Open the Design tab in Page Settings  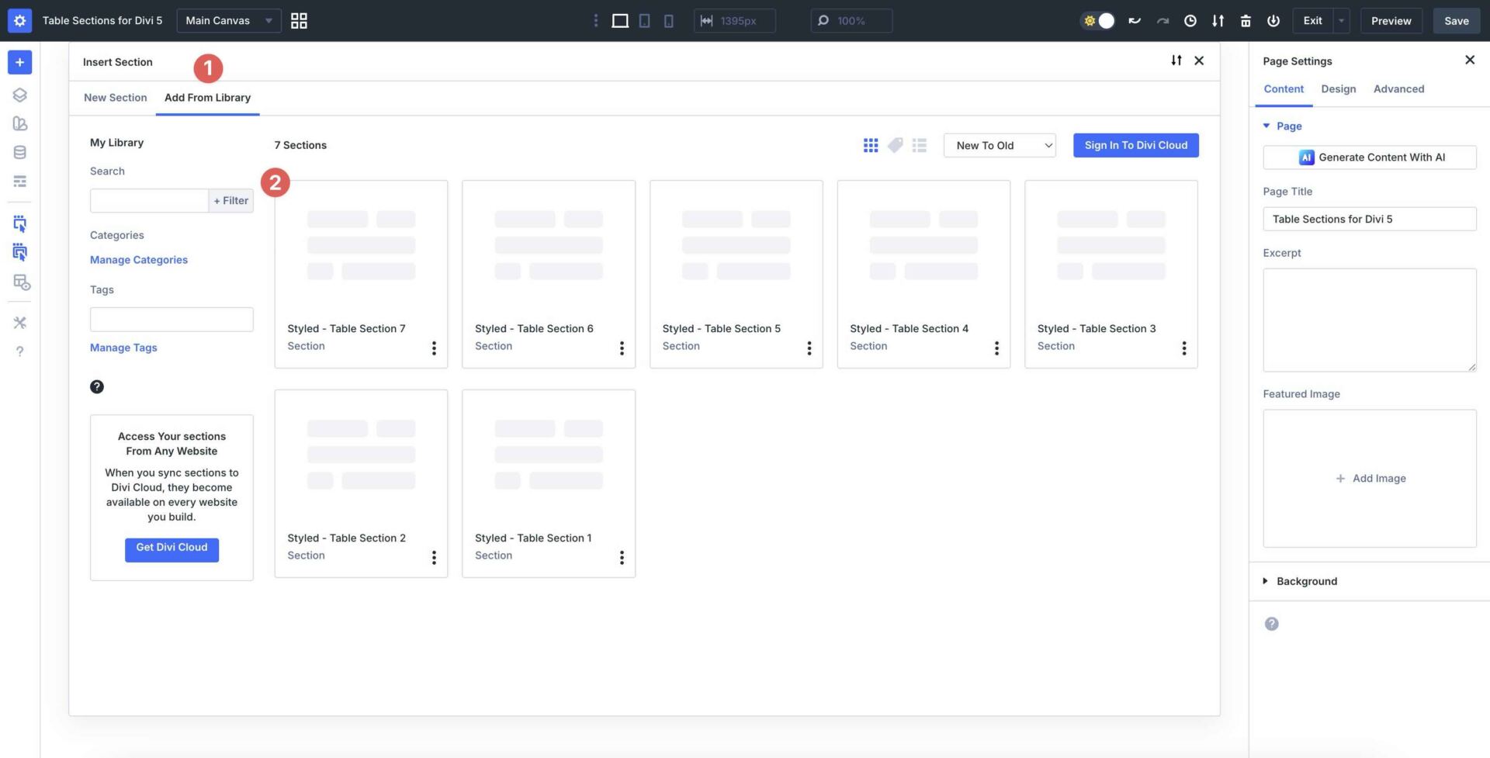tap(1338, 89)
